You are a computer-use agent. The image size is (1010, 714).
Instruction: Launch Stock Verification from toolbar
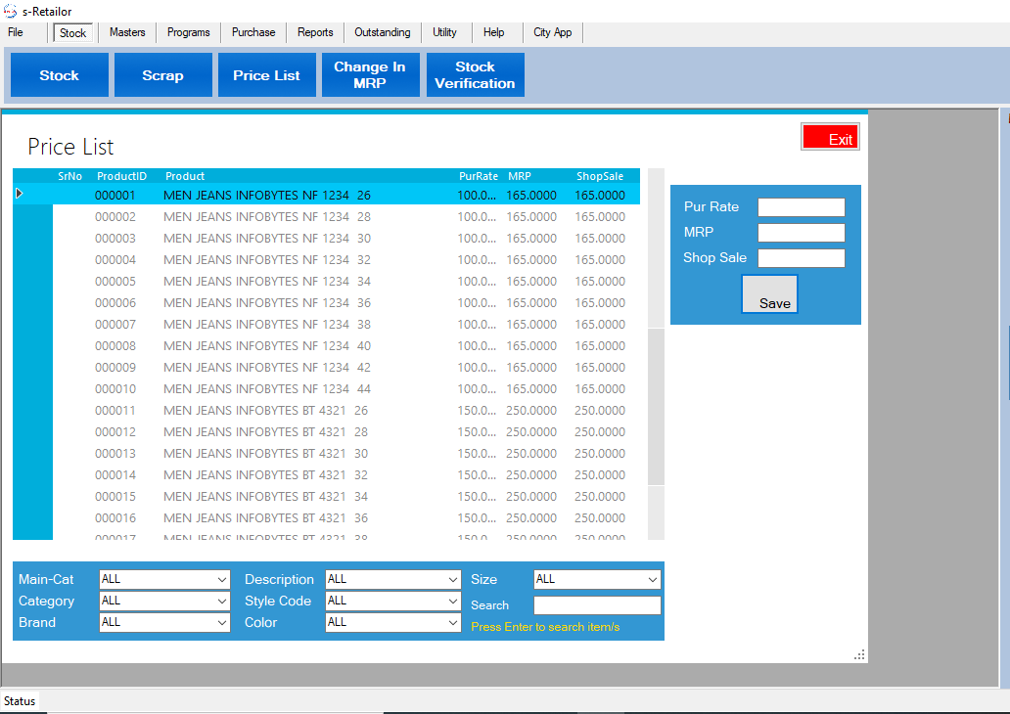[475, 75]
